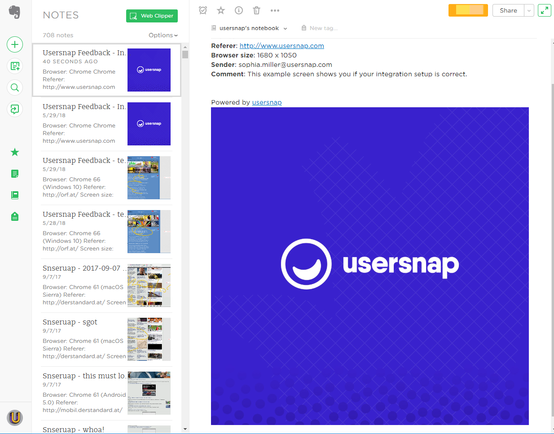554x434 pixels.
Task: Click the notes list scrollbar down arrow
Action: 185,430
